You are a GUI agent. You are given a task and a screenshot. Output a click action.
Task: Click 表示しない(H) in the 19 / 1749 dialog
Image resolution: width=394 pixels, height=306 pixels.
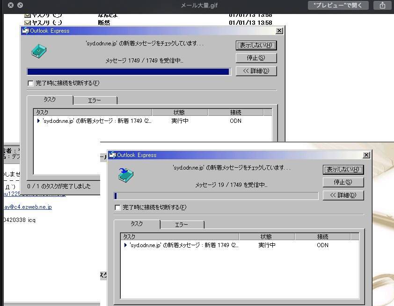tap(343, 170)
